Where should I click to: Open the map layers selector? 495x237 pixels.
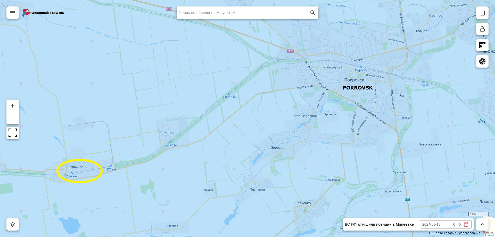13,224
